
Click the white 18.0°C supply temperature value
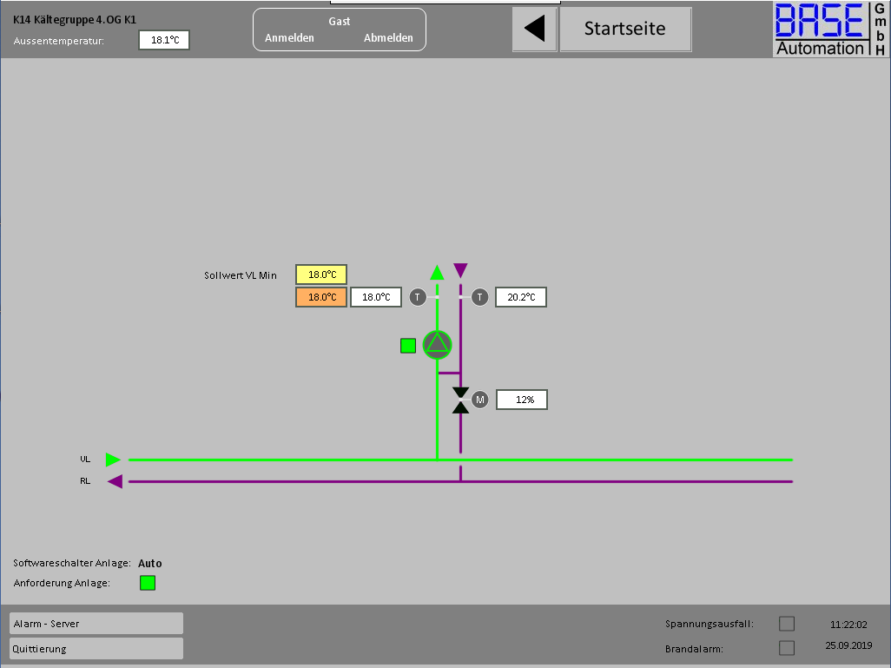tap(376, 297)
